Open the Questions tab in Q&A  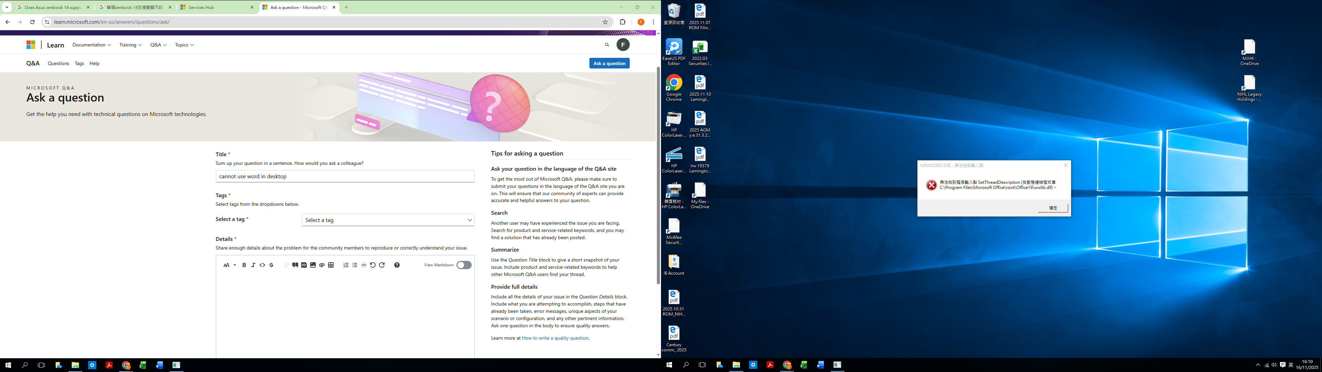coord(58,64)
